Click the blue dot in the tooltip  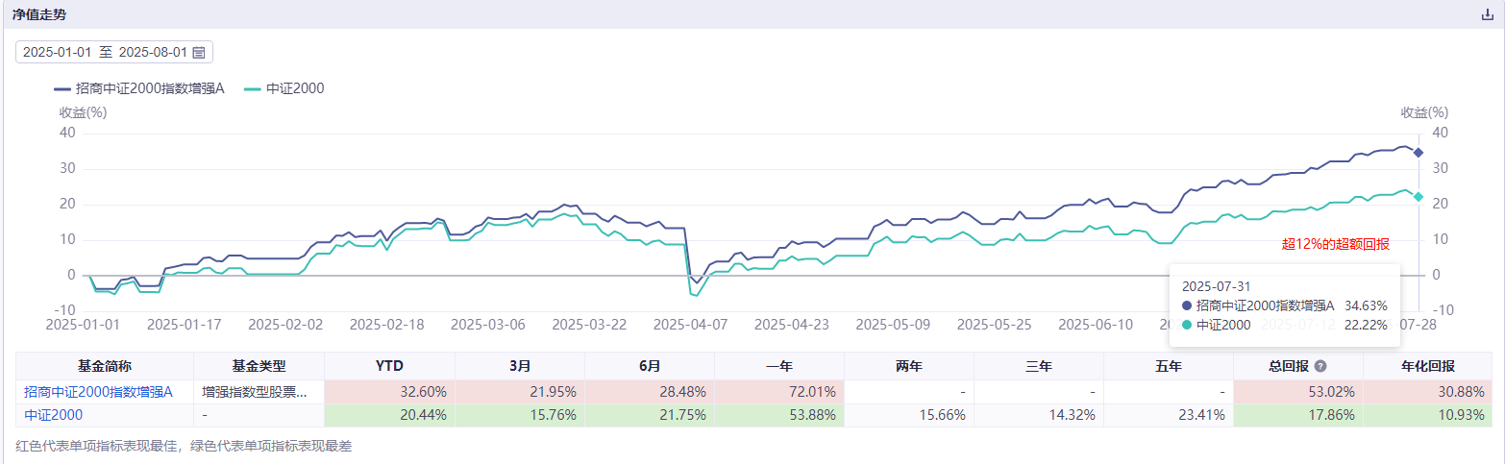click(1187, 305)
